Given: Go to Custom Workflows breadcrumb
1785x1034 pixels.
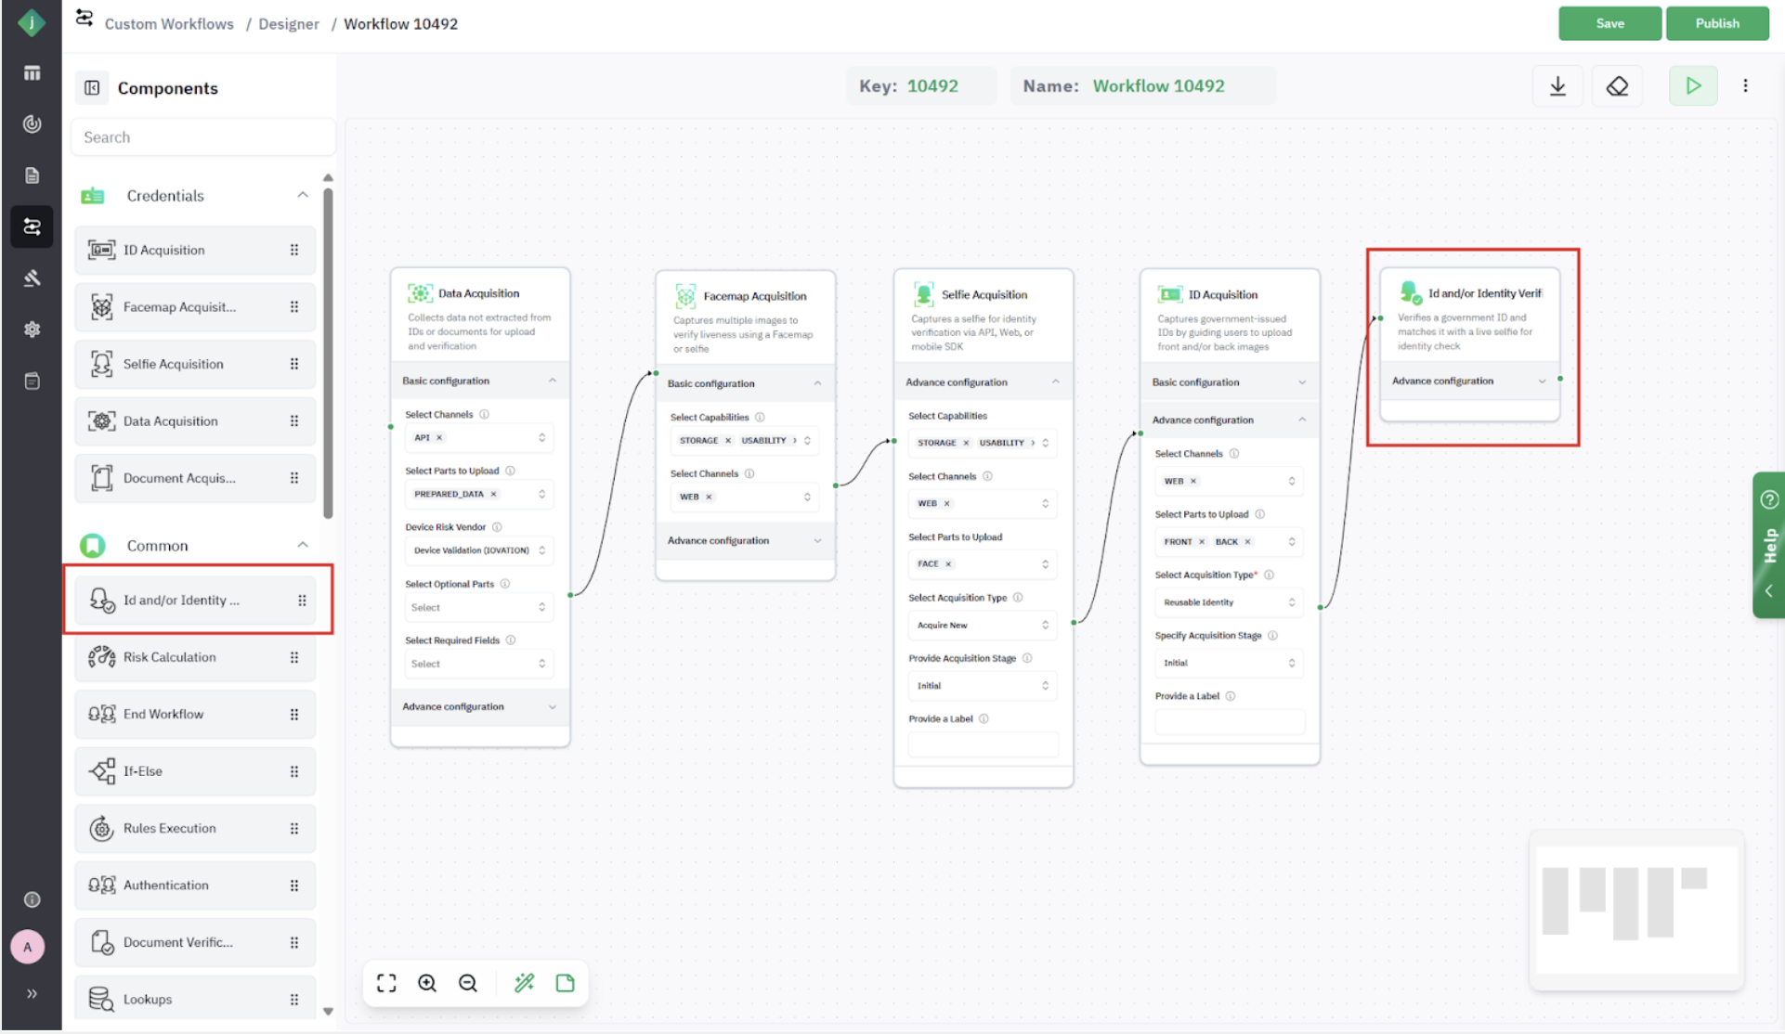Looking at the screenshot, I should coord(169,24).
